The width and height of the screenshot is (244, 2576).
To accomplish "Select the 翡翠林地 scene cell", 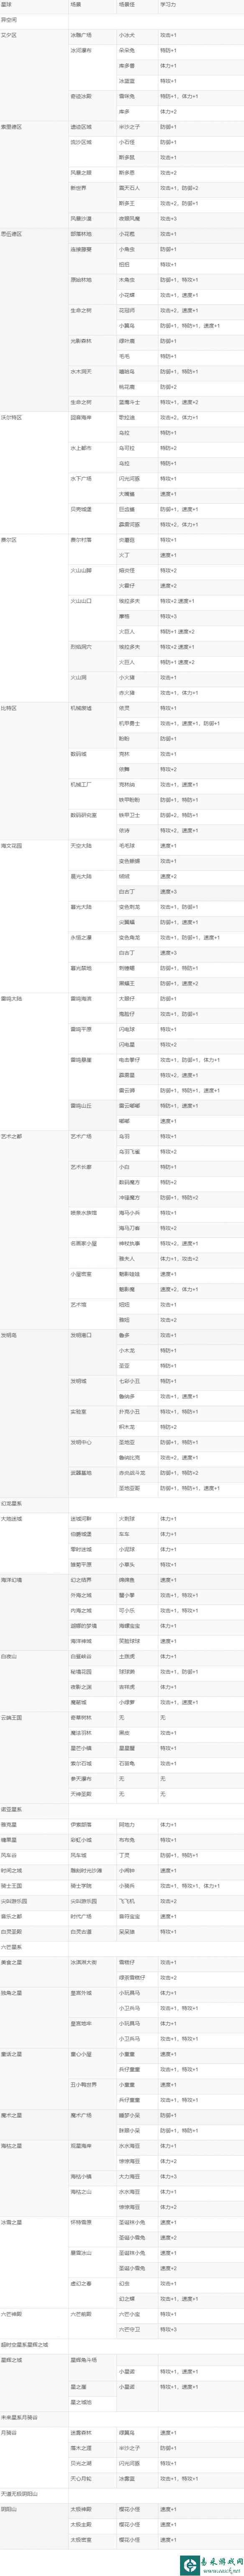I will (92, 234).
